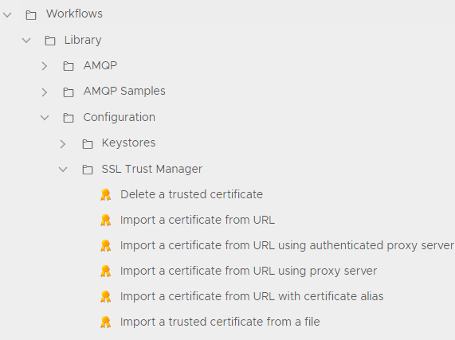Click the workflow icon for authenticated proxy server import
This screenshot has height=340, width=455.
pyautogui.click(x=105, y=246)
